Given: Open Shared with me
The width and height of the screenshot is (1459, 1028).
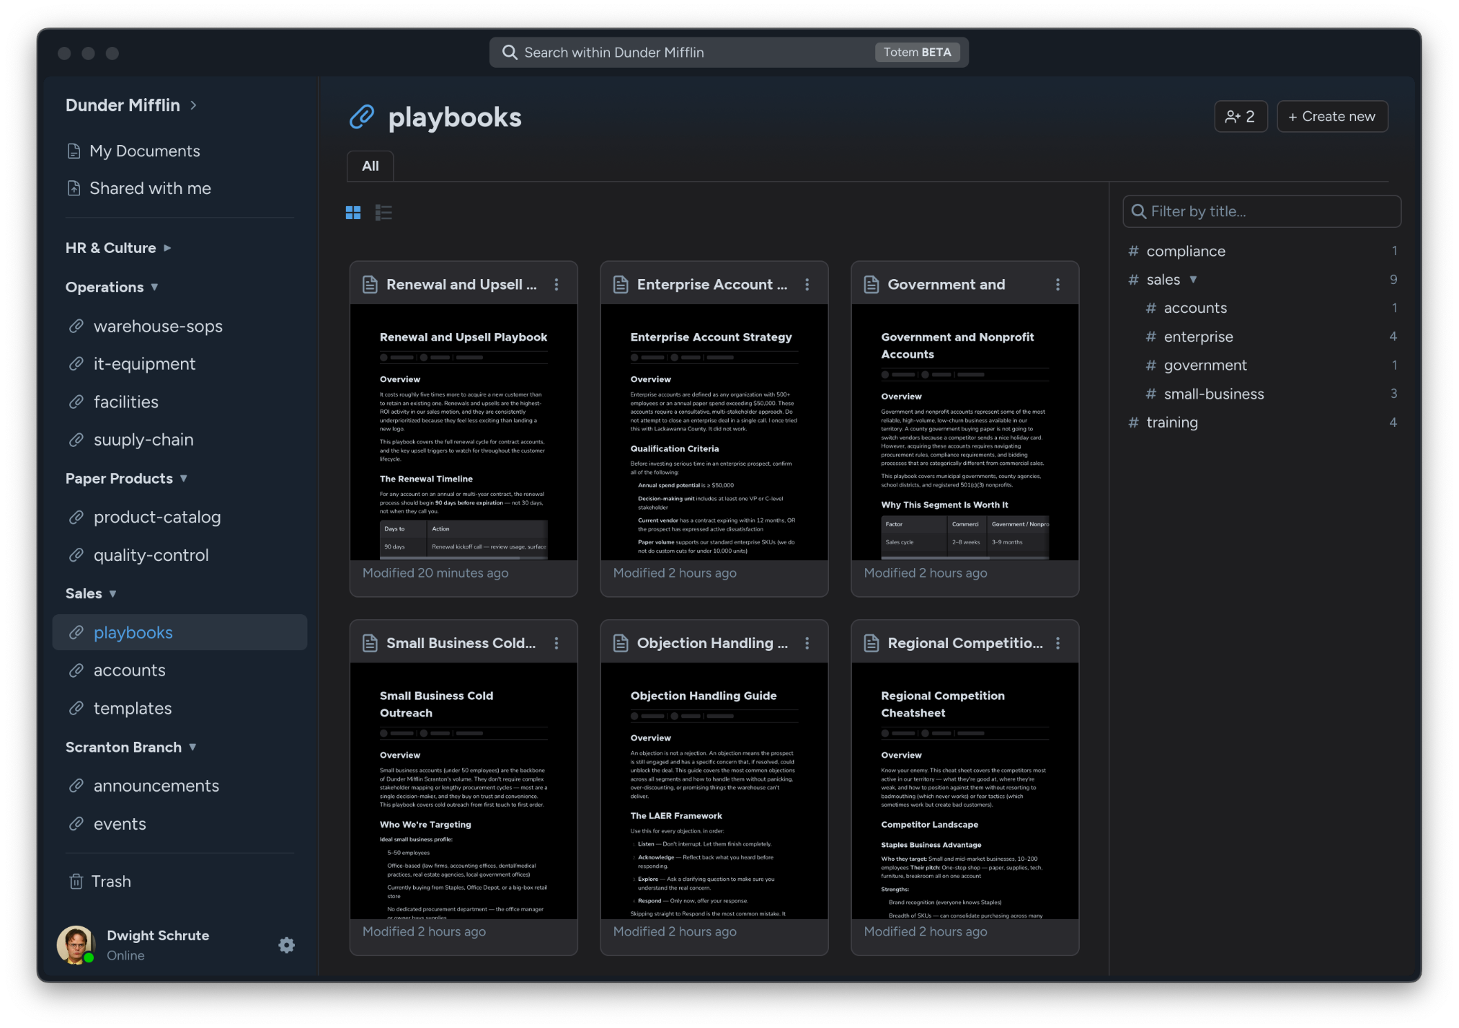Looking at the screenshot, I should click(150, 188).
